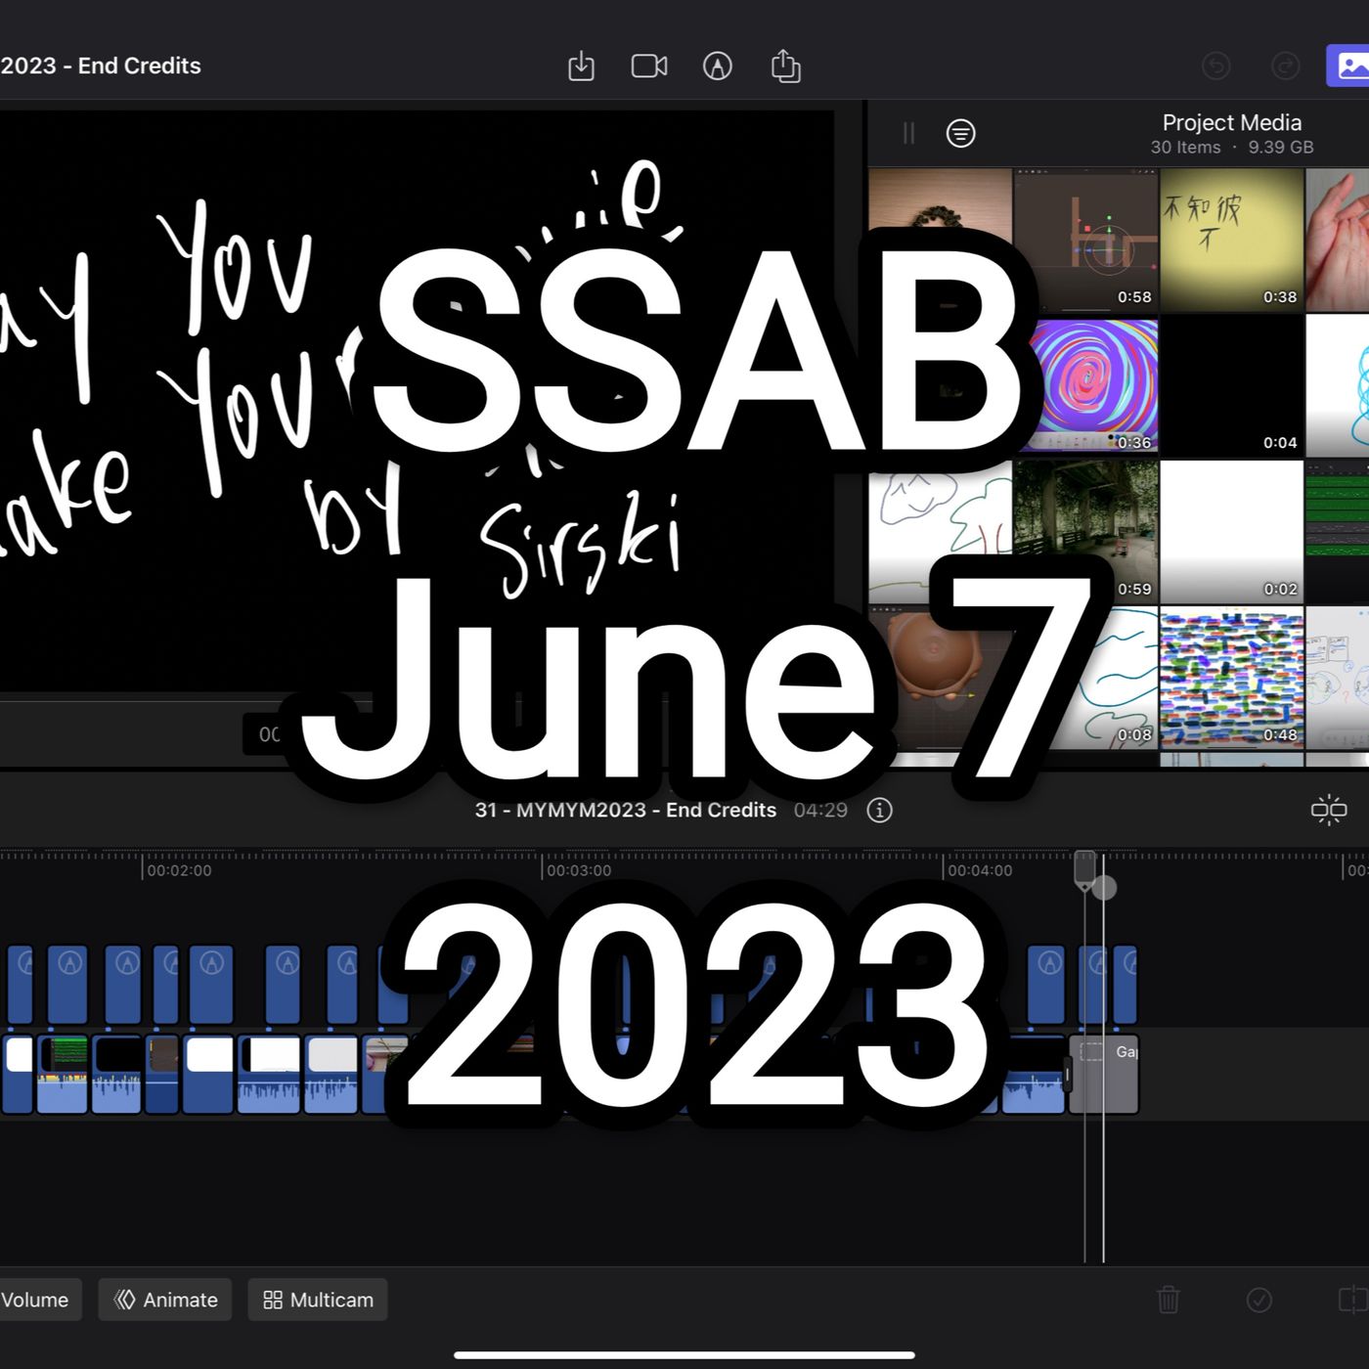Screen dimensions: 1369x1369
Task: Open clip info via the circled-i icon
Action: [879, 810]
